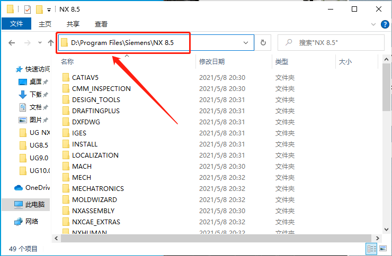Select the MECH folder icon

[66, 177]
